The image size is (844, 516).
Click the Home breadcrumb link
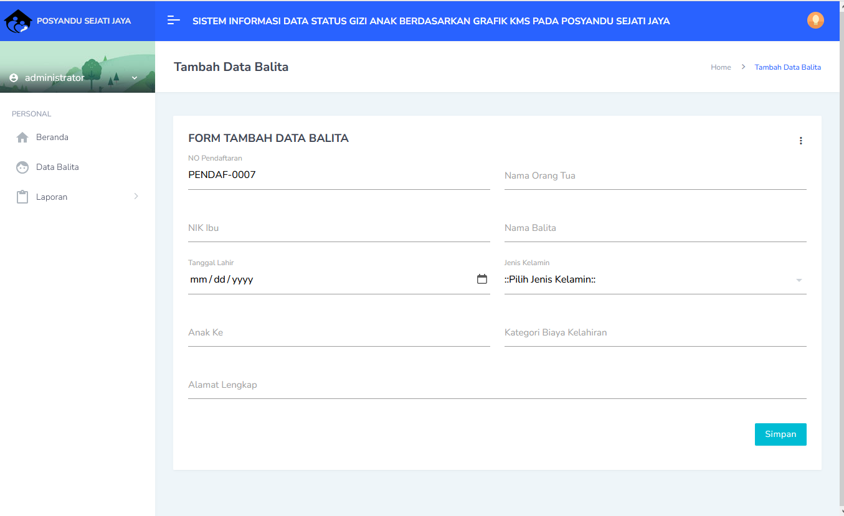721,67
